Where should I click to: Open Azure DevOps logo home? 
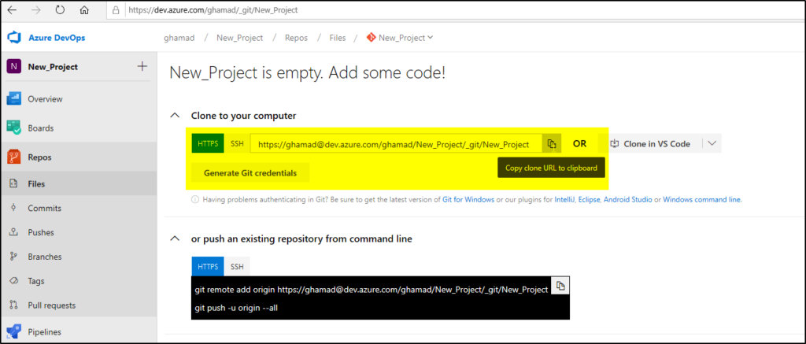pyautogui.click(x=46, y=38)
